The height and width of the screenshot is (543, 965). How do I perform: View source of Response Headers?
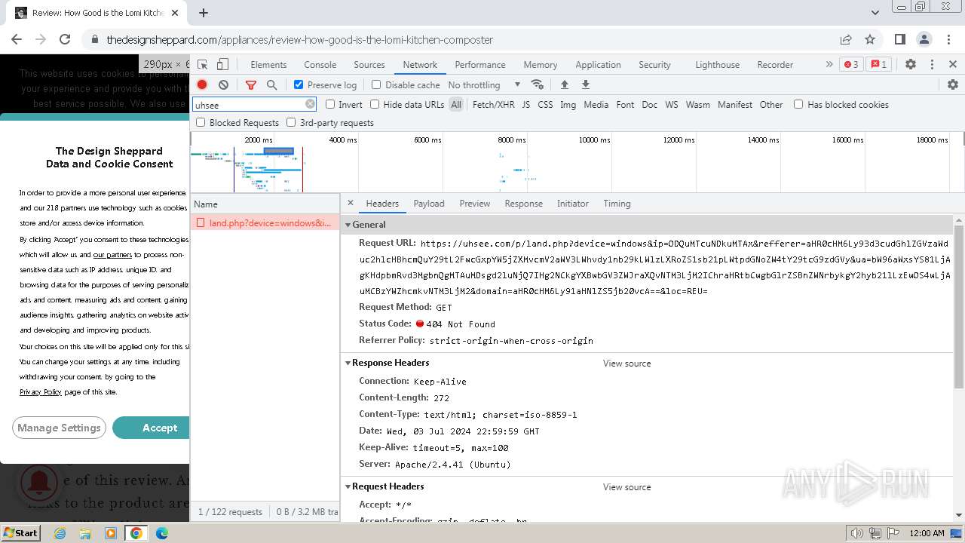coord(626,364)
